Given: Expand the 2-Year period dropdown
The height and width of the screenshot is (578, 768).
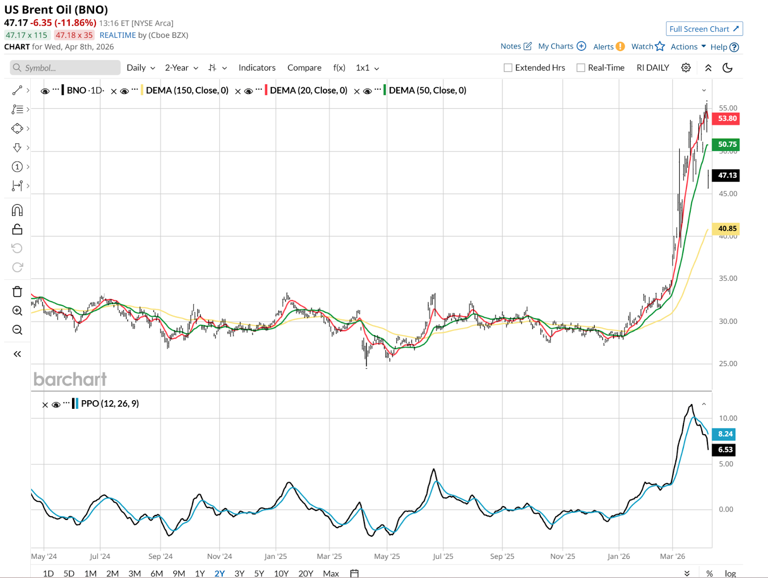Looking at the screenshot, I should 181,68.
